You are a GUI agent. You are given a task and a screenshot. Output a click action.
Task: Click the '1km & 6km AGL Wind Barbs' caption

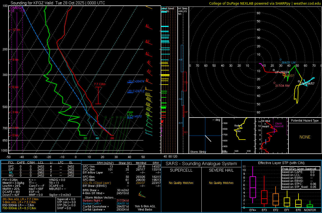[145, 208]
